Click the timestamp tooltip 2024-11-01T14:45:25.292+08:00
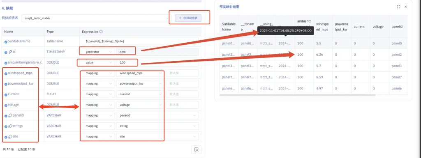This screenshot has width=421, height=158. 285,30
